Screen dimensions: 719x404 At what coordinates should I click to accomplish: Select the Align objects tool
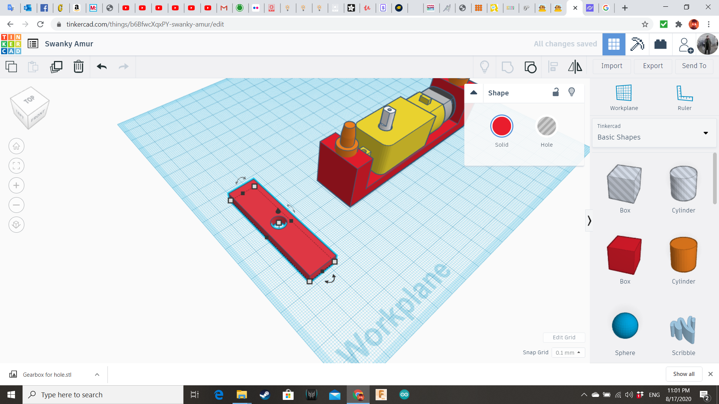tap(553, 66)
